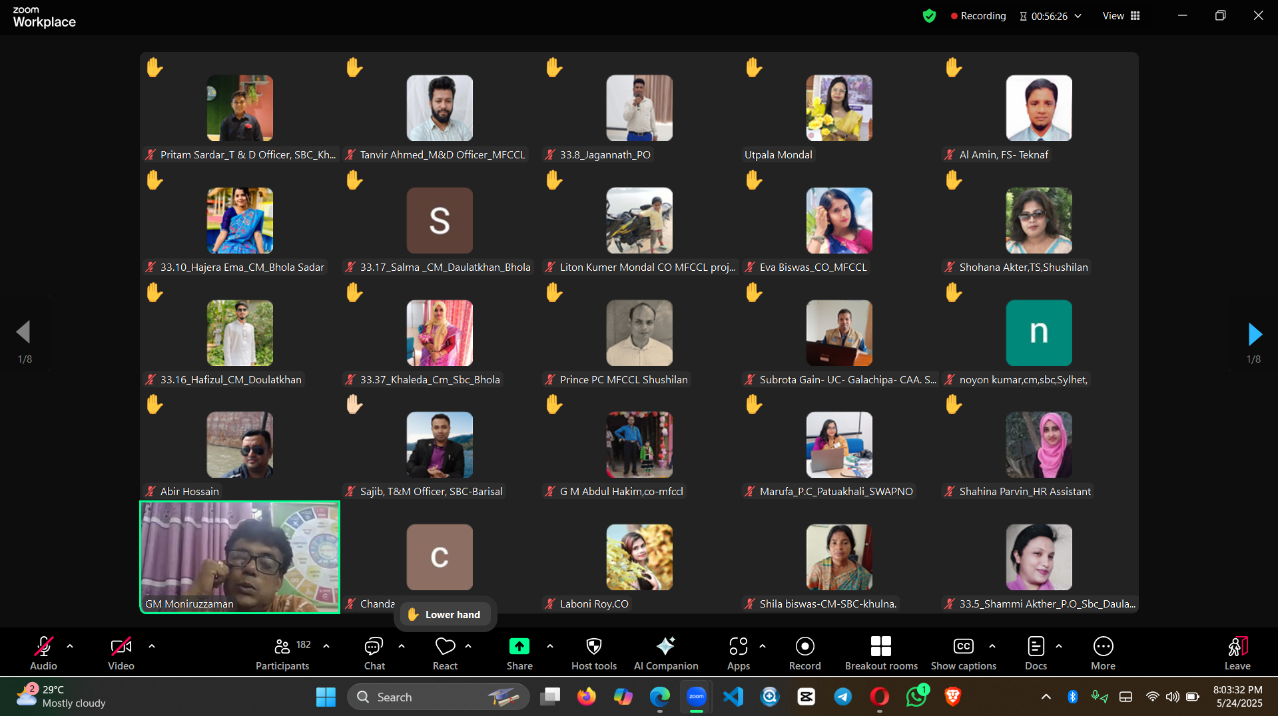Viewport: 1278px width, 716px height.
Task: Go to next page of participants
Action: click(x=1254, y=334)
